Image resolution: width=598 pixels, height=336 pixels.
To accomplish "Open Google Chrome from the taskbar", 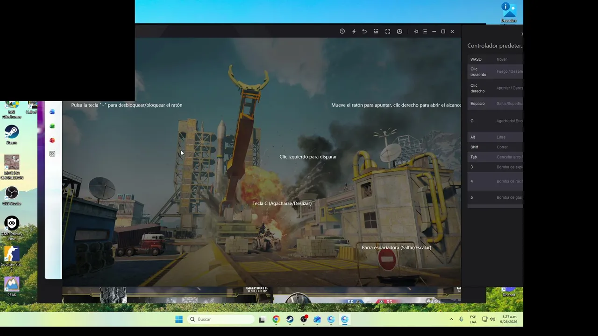I will [276, 319].
